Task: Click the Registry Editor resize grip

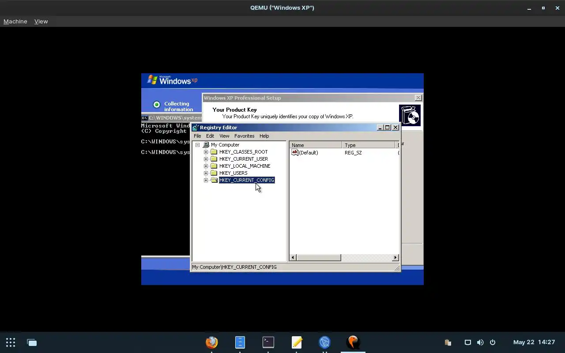Action: click(397, 268)
